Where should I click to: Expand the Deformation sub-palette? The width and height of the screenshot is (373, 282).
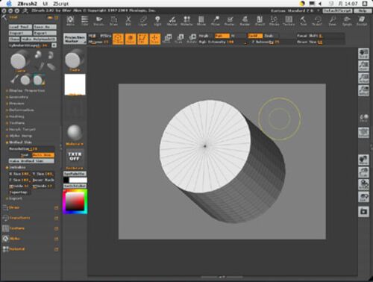click(x=21, y=110)
